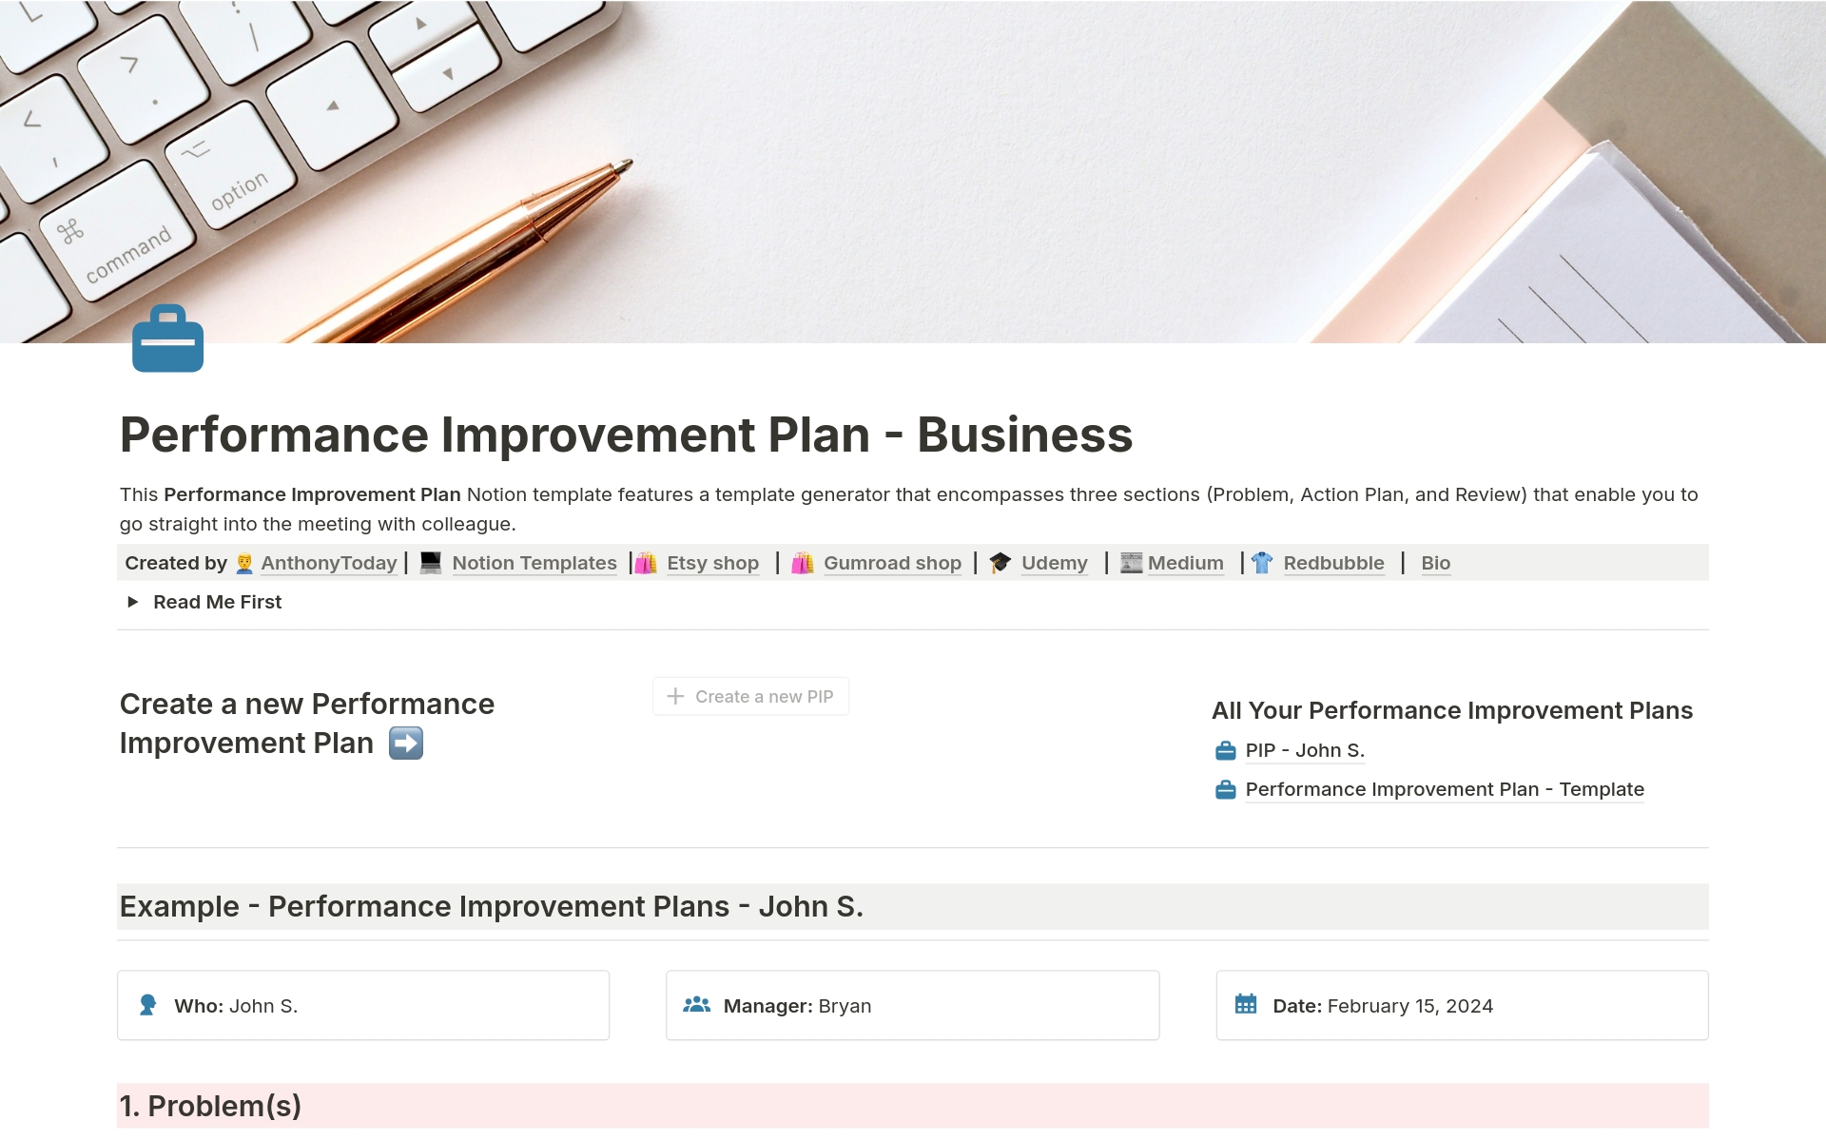Screen dimensions: 1826x1140
Task: Click the Bio tab item
Action: click(1436, 562)
